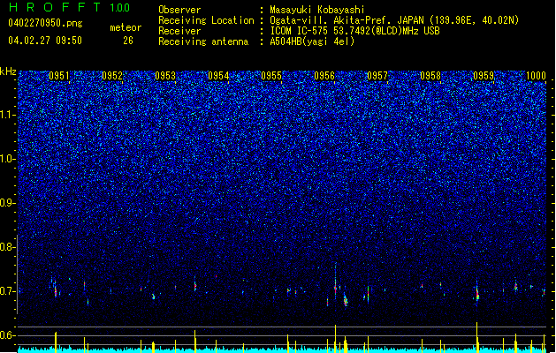Viewport: 556px width, 353px height.
Task: Click the 0954 time marker
Action: point(218,76)
